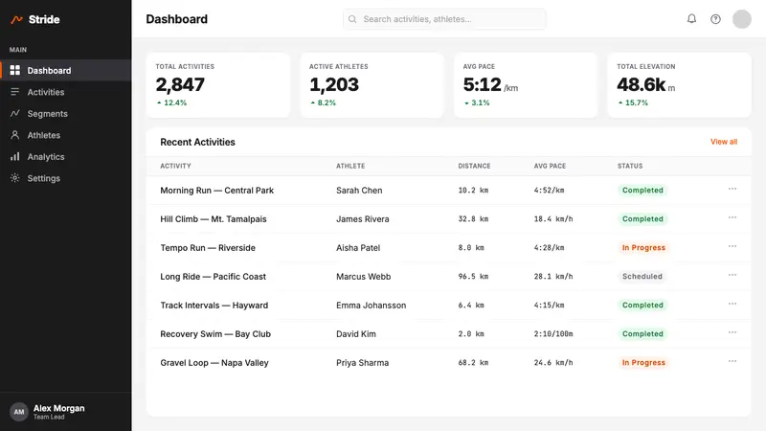Click the STATUS column header
Screen dimensions: 766x431
630,166
